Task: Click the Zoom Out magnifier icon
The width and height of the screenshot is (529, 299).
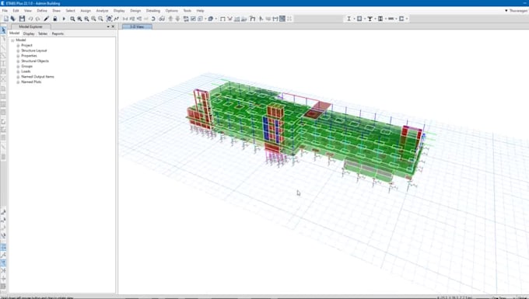Action: tap(100, 19)
